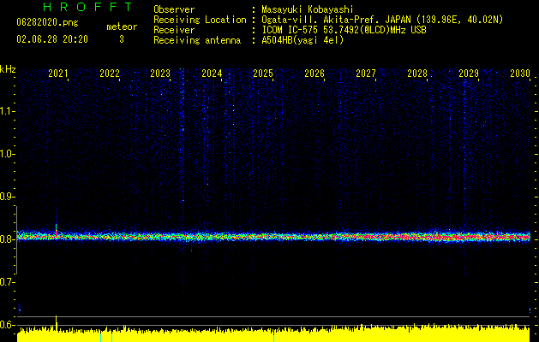Click the 2025 time marker

(x=263, y=74)
